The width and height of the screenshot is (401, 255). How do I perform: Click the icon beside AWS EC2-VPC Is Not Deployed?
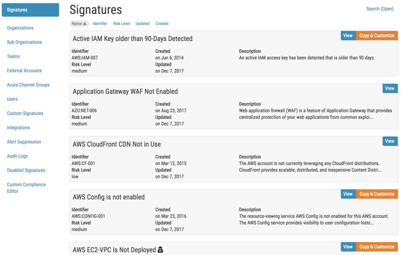160,250
